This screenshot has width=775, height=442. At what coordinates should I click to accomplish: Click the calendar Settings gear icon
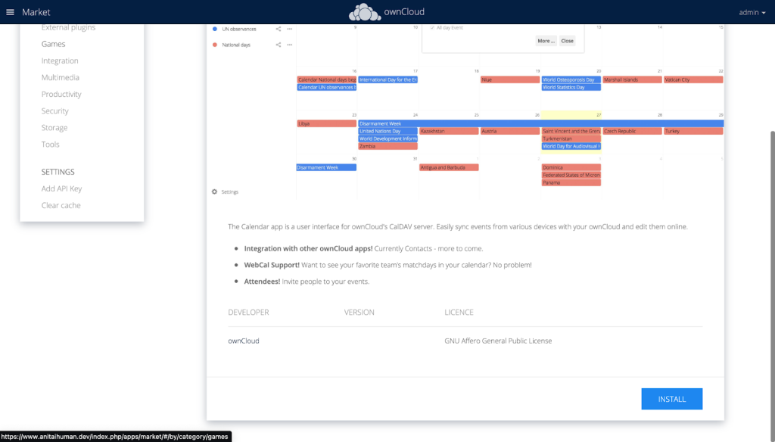coord(214,191)
